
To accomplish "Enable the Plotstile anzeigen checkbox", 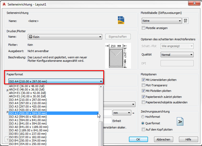I will pos(143,28).
